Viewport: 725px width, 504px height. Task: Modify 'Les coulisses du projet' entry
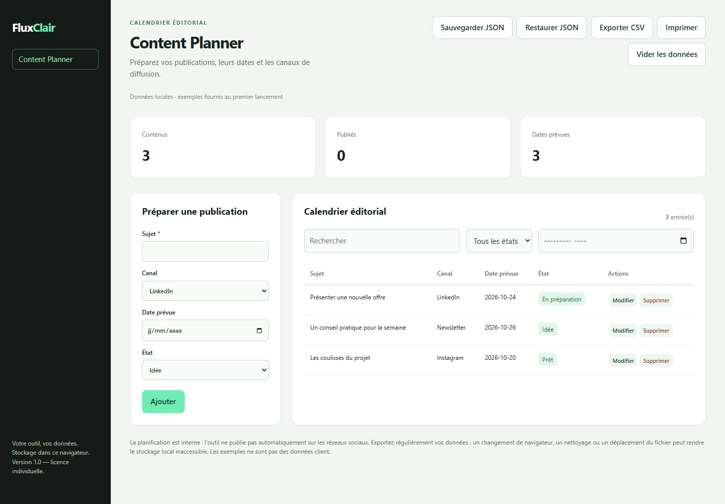tap(623, 361)
